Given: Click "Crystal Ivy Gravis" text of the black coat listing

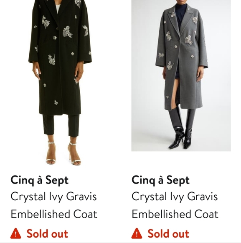Looking at the screenshot, I should [x=53, y=197].
